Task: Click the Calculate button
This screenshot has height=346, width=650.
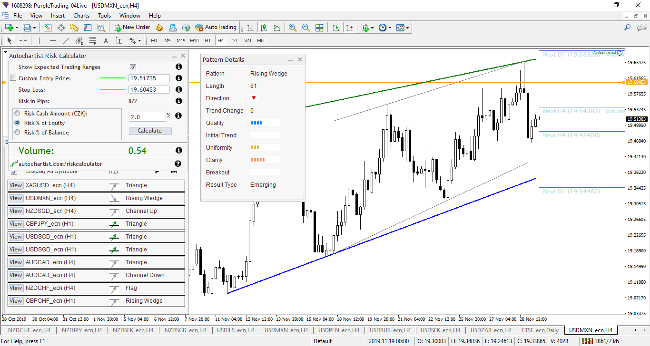Action: 150,131
